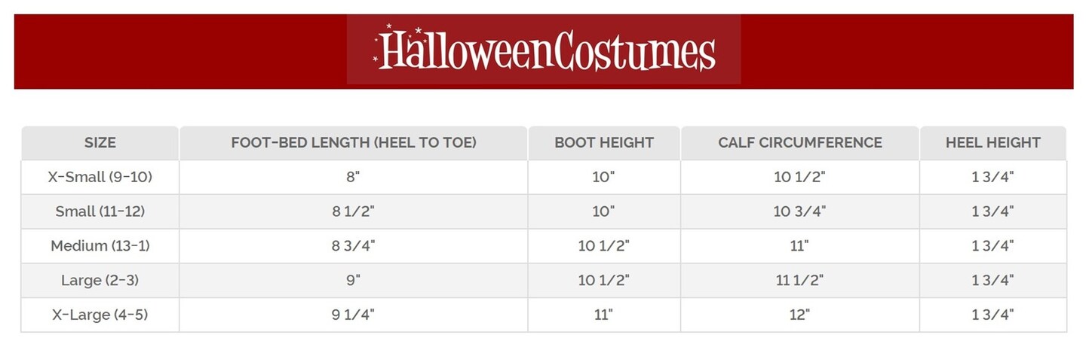
Task: Click the 9 1/4" foot-bed length cell
Action: point(354,315)
